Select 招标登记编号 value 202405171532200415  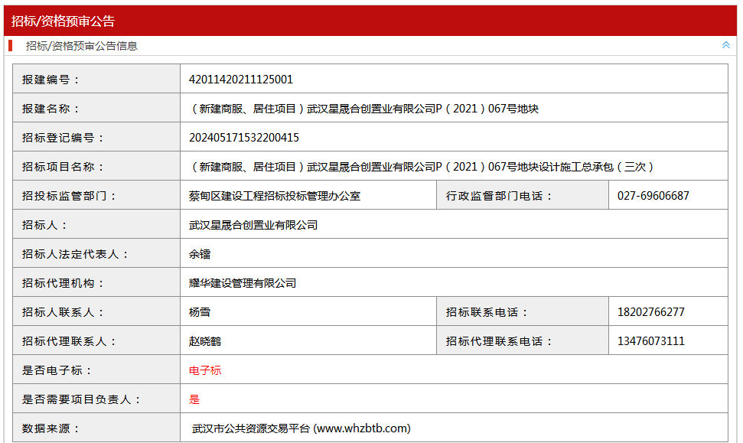point(243,138)
